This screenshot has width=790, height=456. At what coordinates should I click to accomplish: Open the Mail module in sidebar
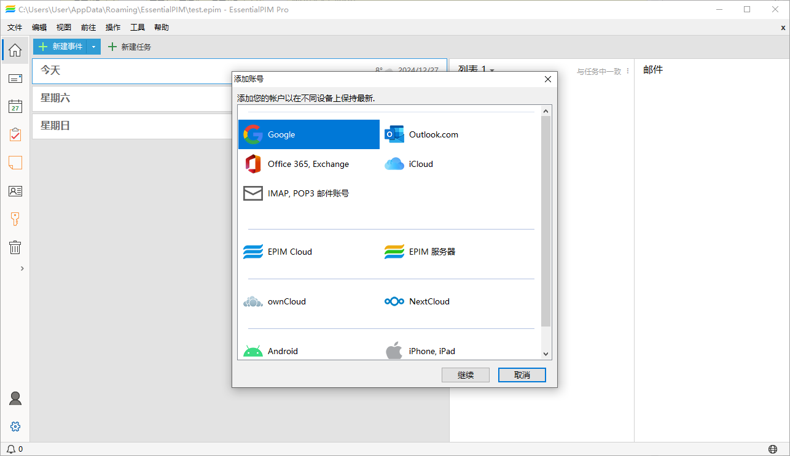click(15, 79)
